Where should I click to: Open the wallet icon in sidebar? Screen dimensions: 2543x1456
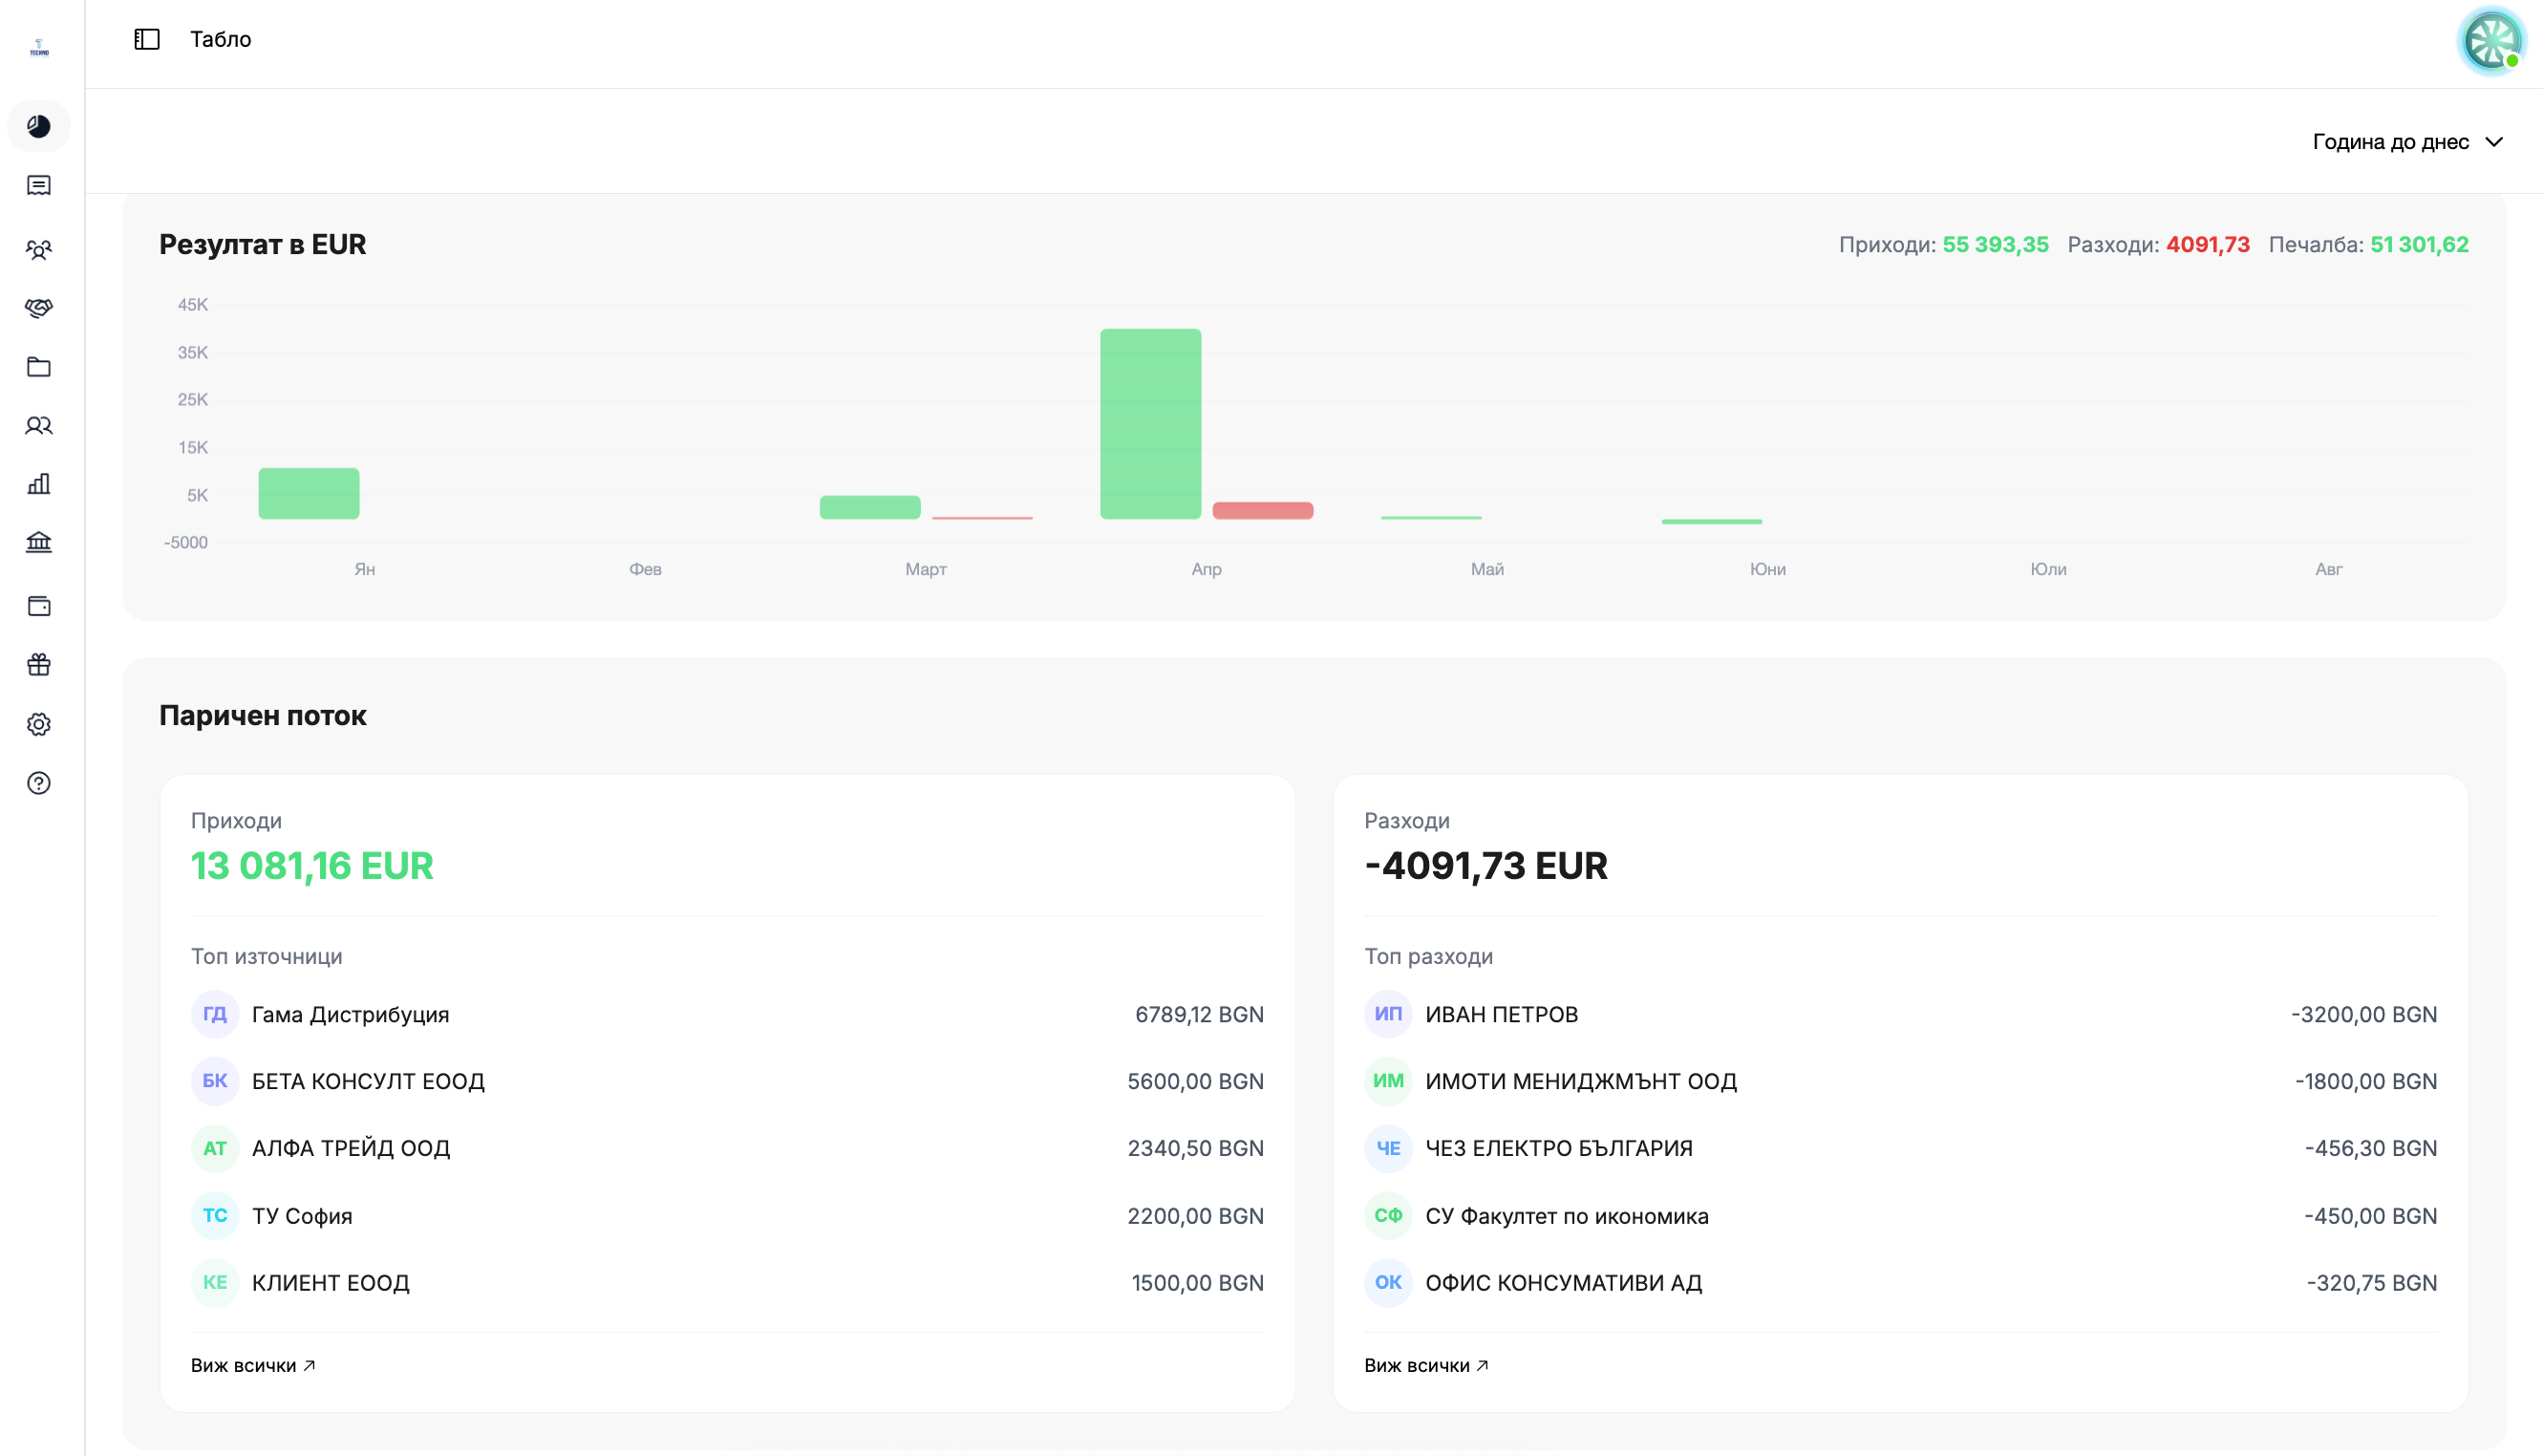point(39,606)
